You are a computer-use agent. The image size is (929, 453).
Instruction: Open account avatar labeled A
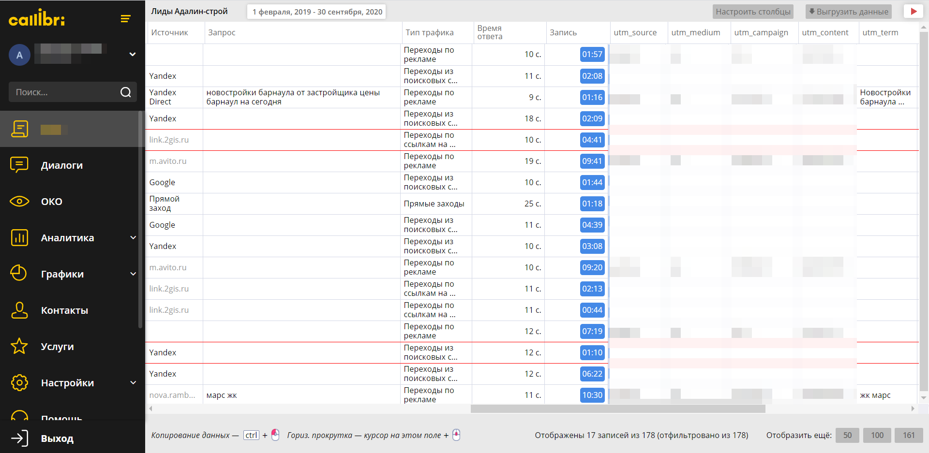19,55
